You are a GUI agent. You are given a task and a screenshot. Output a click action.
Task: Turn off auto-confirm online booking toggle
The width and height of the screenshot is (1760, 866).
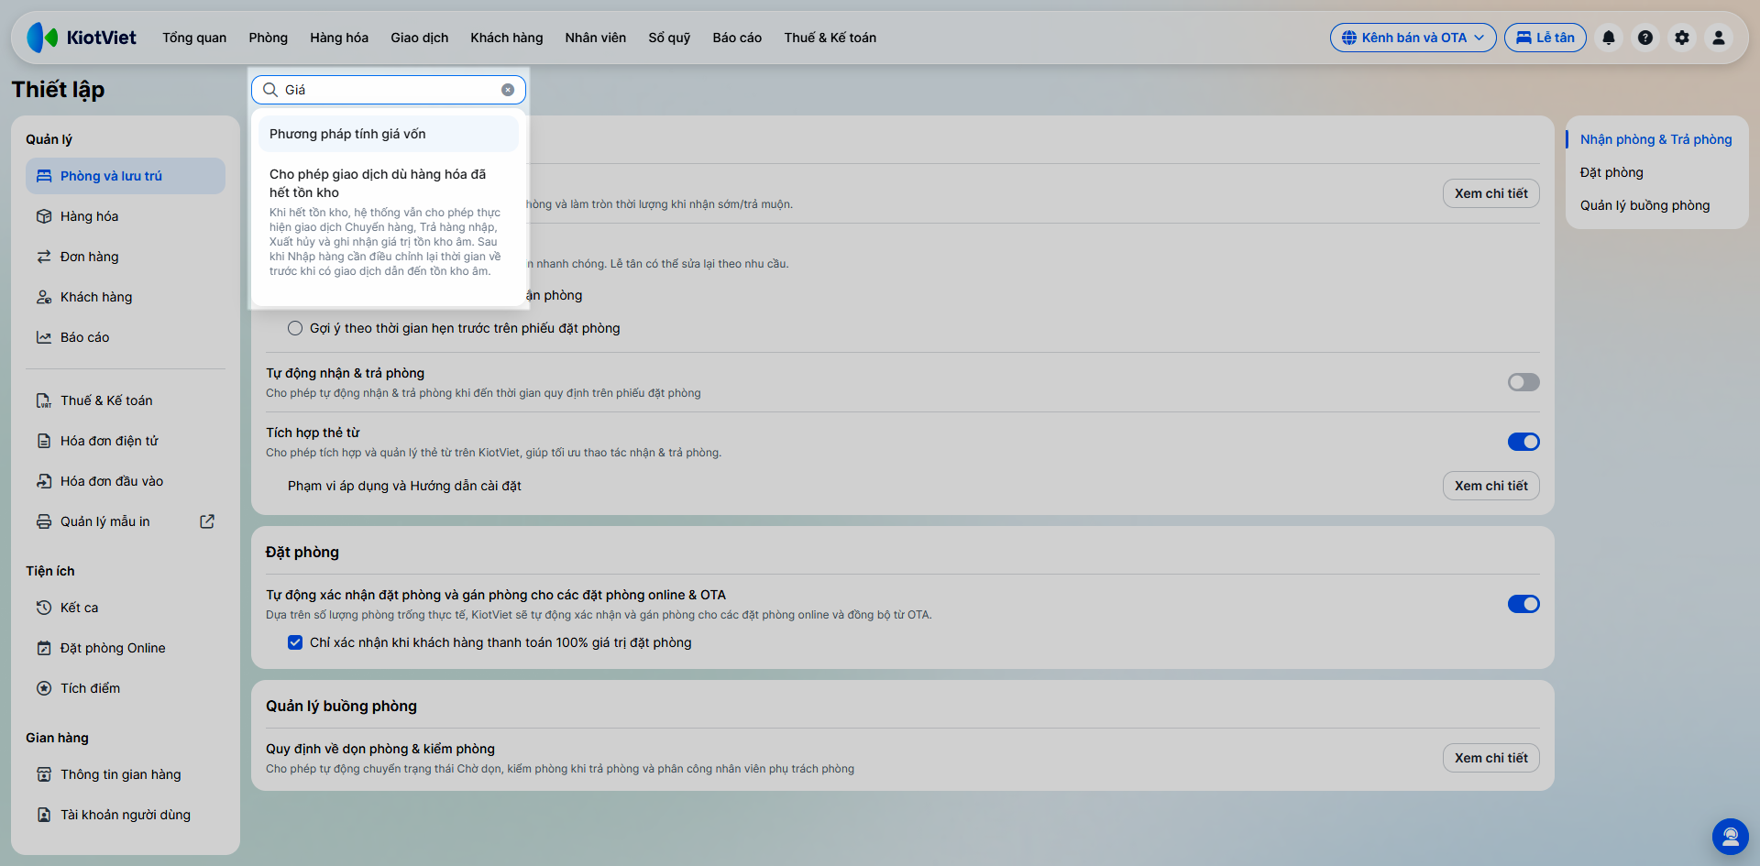tap(1523, 604)
